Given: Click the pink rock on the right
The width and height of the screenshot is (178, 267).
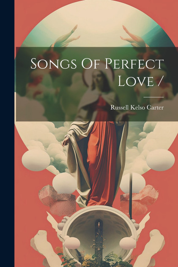Looking at the screenshot, I should click(140, 199).
